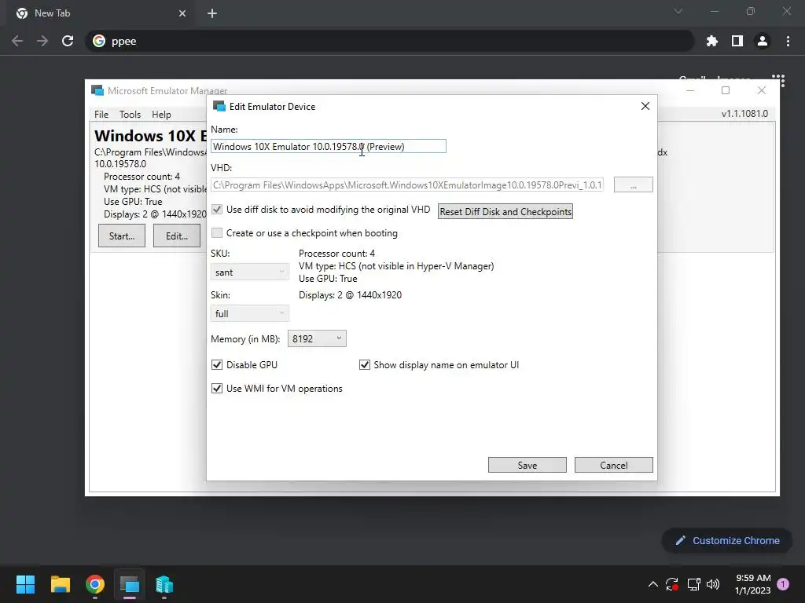Open Tools menu in Emulator Manager

tap(130, 115)
